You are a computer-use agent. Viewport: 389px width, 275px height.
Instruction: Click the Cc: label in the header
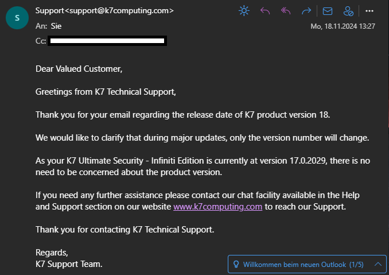point(41,41)
